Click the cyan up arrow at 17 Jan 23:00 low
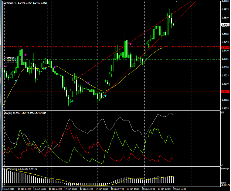Image resolution: width=231 pixels, height=191 pixels. tap(105, 96)
